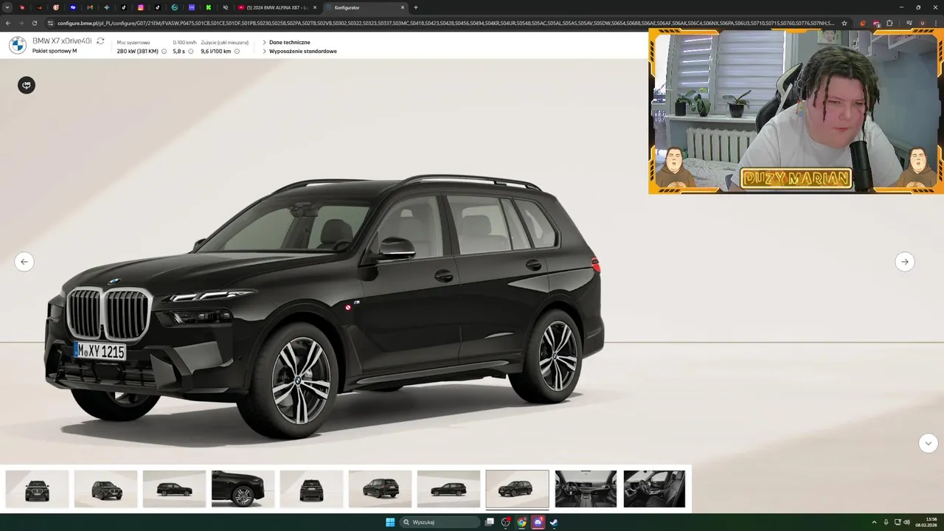Open the Brave-style orange extension icon
This screenshot has height=531, width=944.
[863, 23]
